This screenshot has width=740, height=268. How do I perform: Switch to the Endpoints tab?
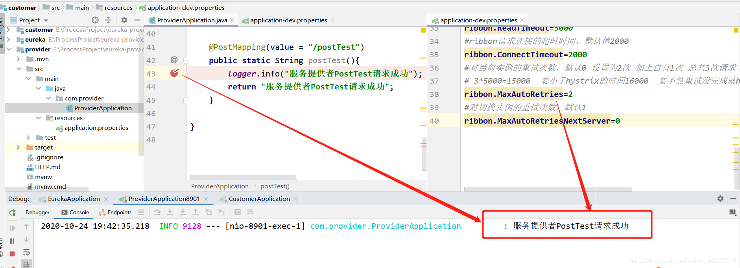click(x=115, y=212)
